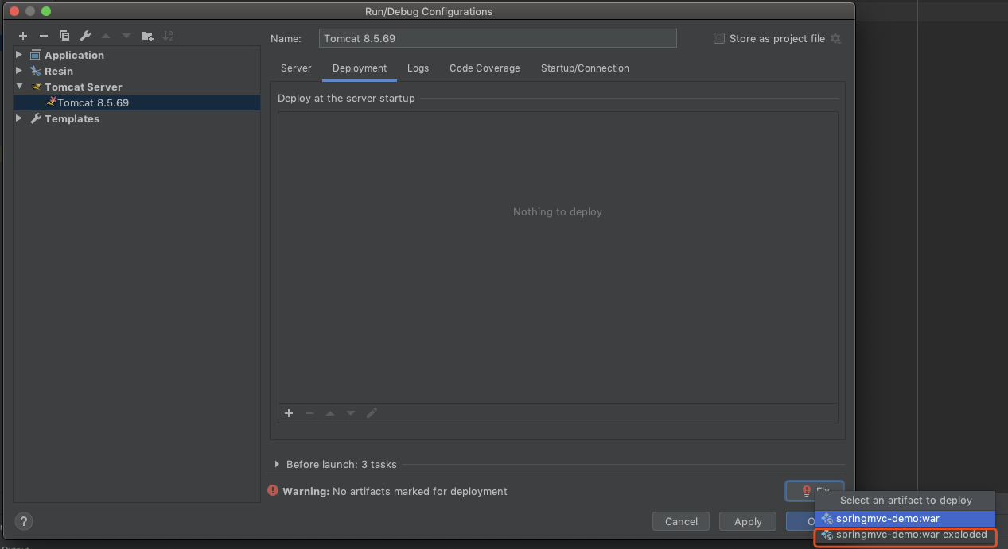Expand the Templates node
The width and height of the screenshot is (1008, 549).
[x=20, y=118]
